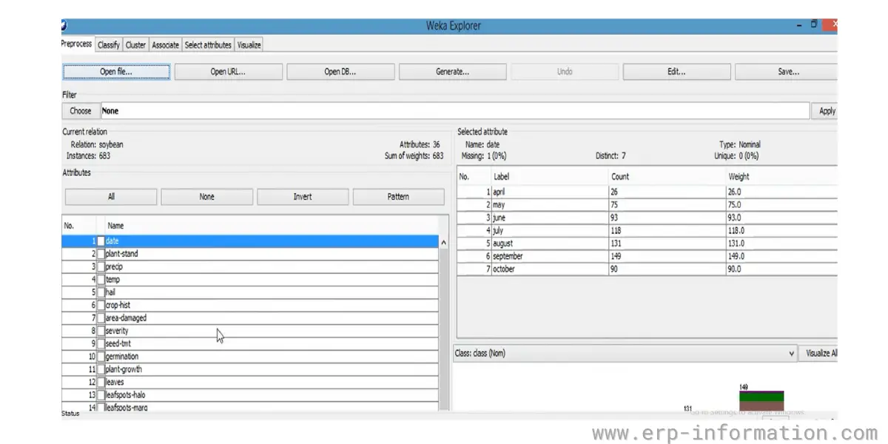Click the Count column header
Image resolution: width=888 pixels, height=444 pixels.
(x=667, y=177)
